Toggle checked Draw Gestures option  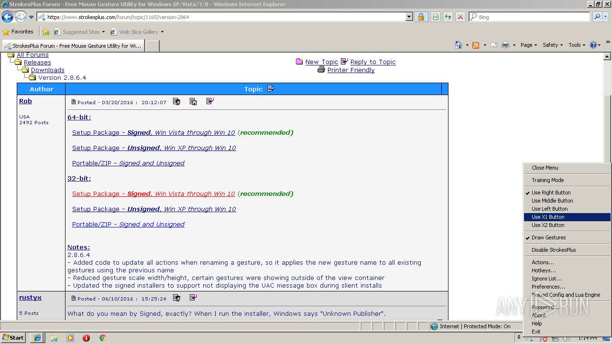(x=567, y=237)
